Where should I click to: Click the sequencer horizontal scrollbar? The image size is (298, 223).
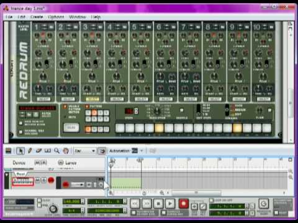coord(196,193)
